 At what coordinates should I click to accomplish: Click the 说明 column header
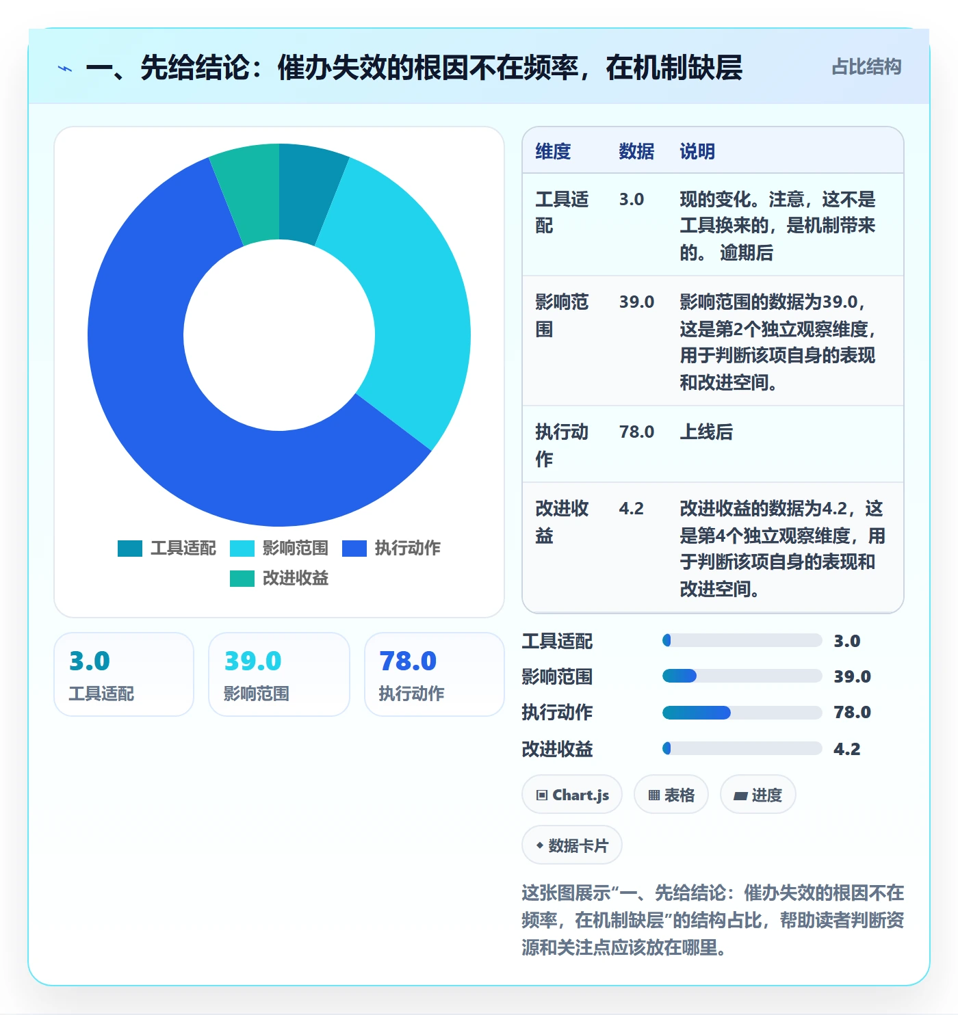click(x=697, y=151)
